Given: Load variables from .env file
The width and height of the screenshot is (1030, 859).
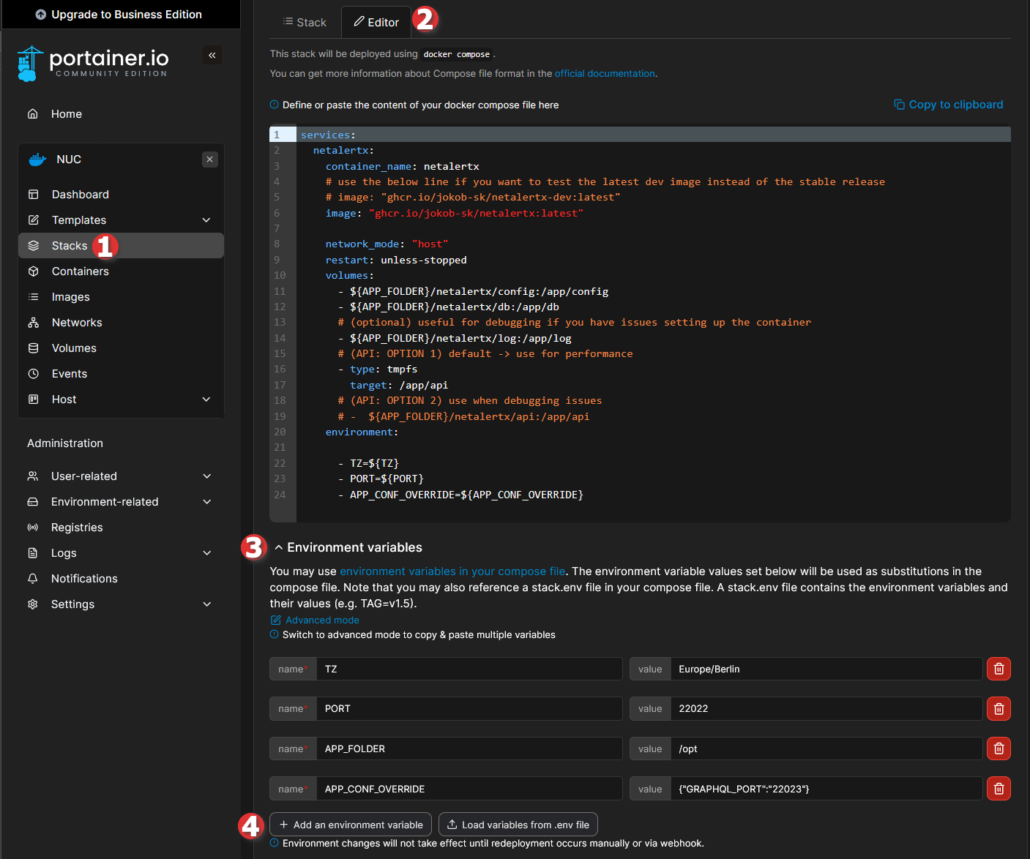Looking at the screenshot, I should (518, 825).
